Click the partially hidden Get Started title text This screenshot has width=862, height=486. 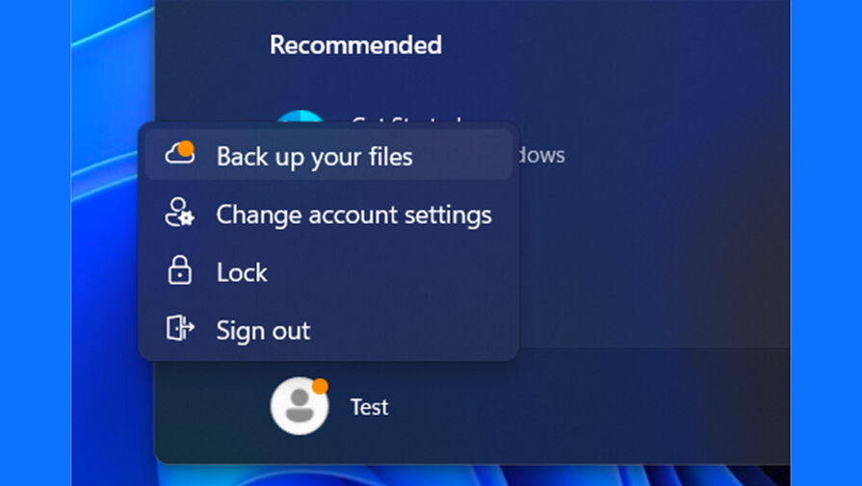(x=405, y=118)
